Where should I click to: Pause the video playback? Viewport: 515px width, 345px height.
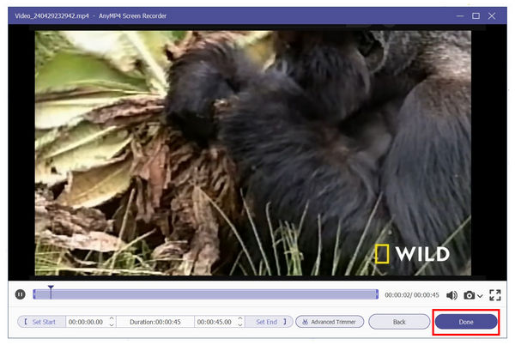20,294
